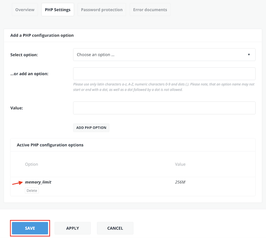Select the memory_limit option name

(38, 182)
